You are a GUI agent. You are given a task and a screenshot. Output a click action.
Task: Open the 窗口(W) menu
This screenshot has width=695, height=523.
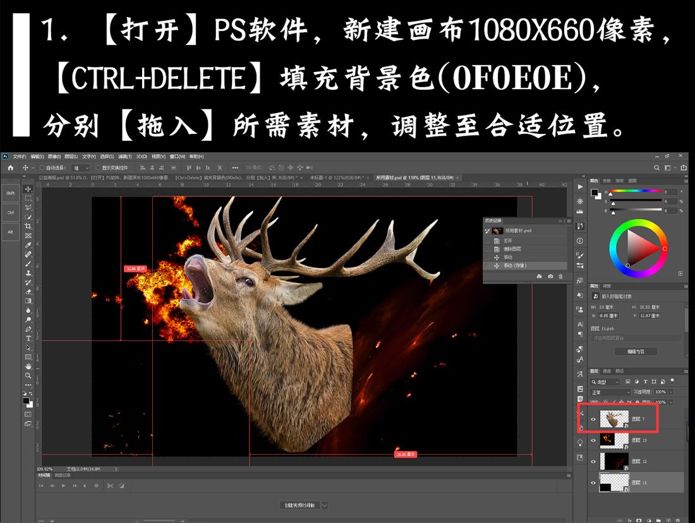178,157
